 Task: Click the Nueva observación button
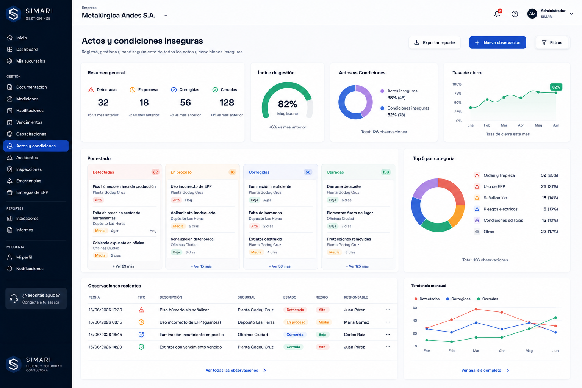[x=498, y=43]
